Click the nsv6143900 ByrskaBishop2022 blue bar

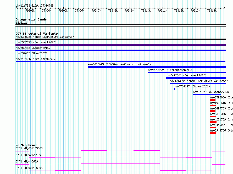[187, 72]
